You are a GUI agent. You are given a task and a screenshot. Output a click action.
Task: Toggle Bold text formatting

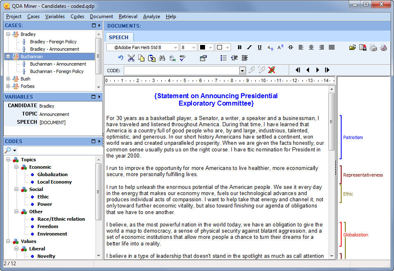[x=239, y=47]
